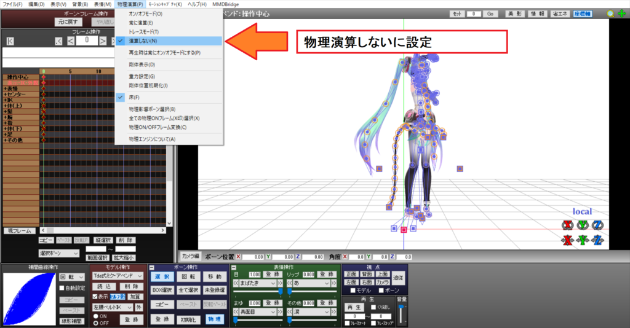
Task: Click >> beside the あ lip morph
Action: 333,283
